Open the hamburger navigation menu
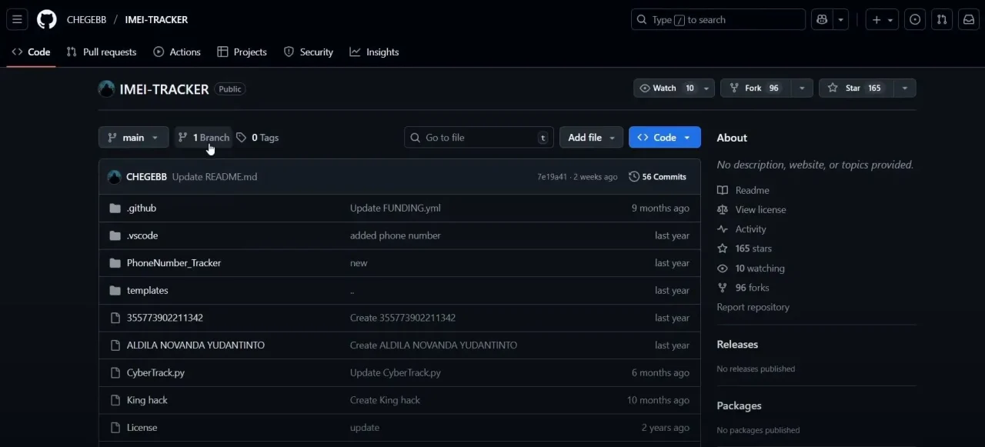 click(x=17, y=19)
